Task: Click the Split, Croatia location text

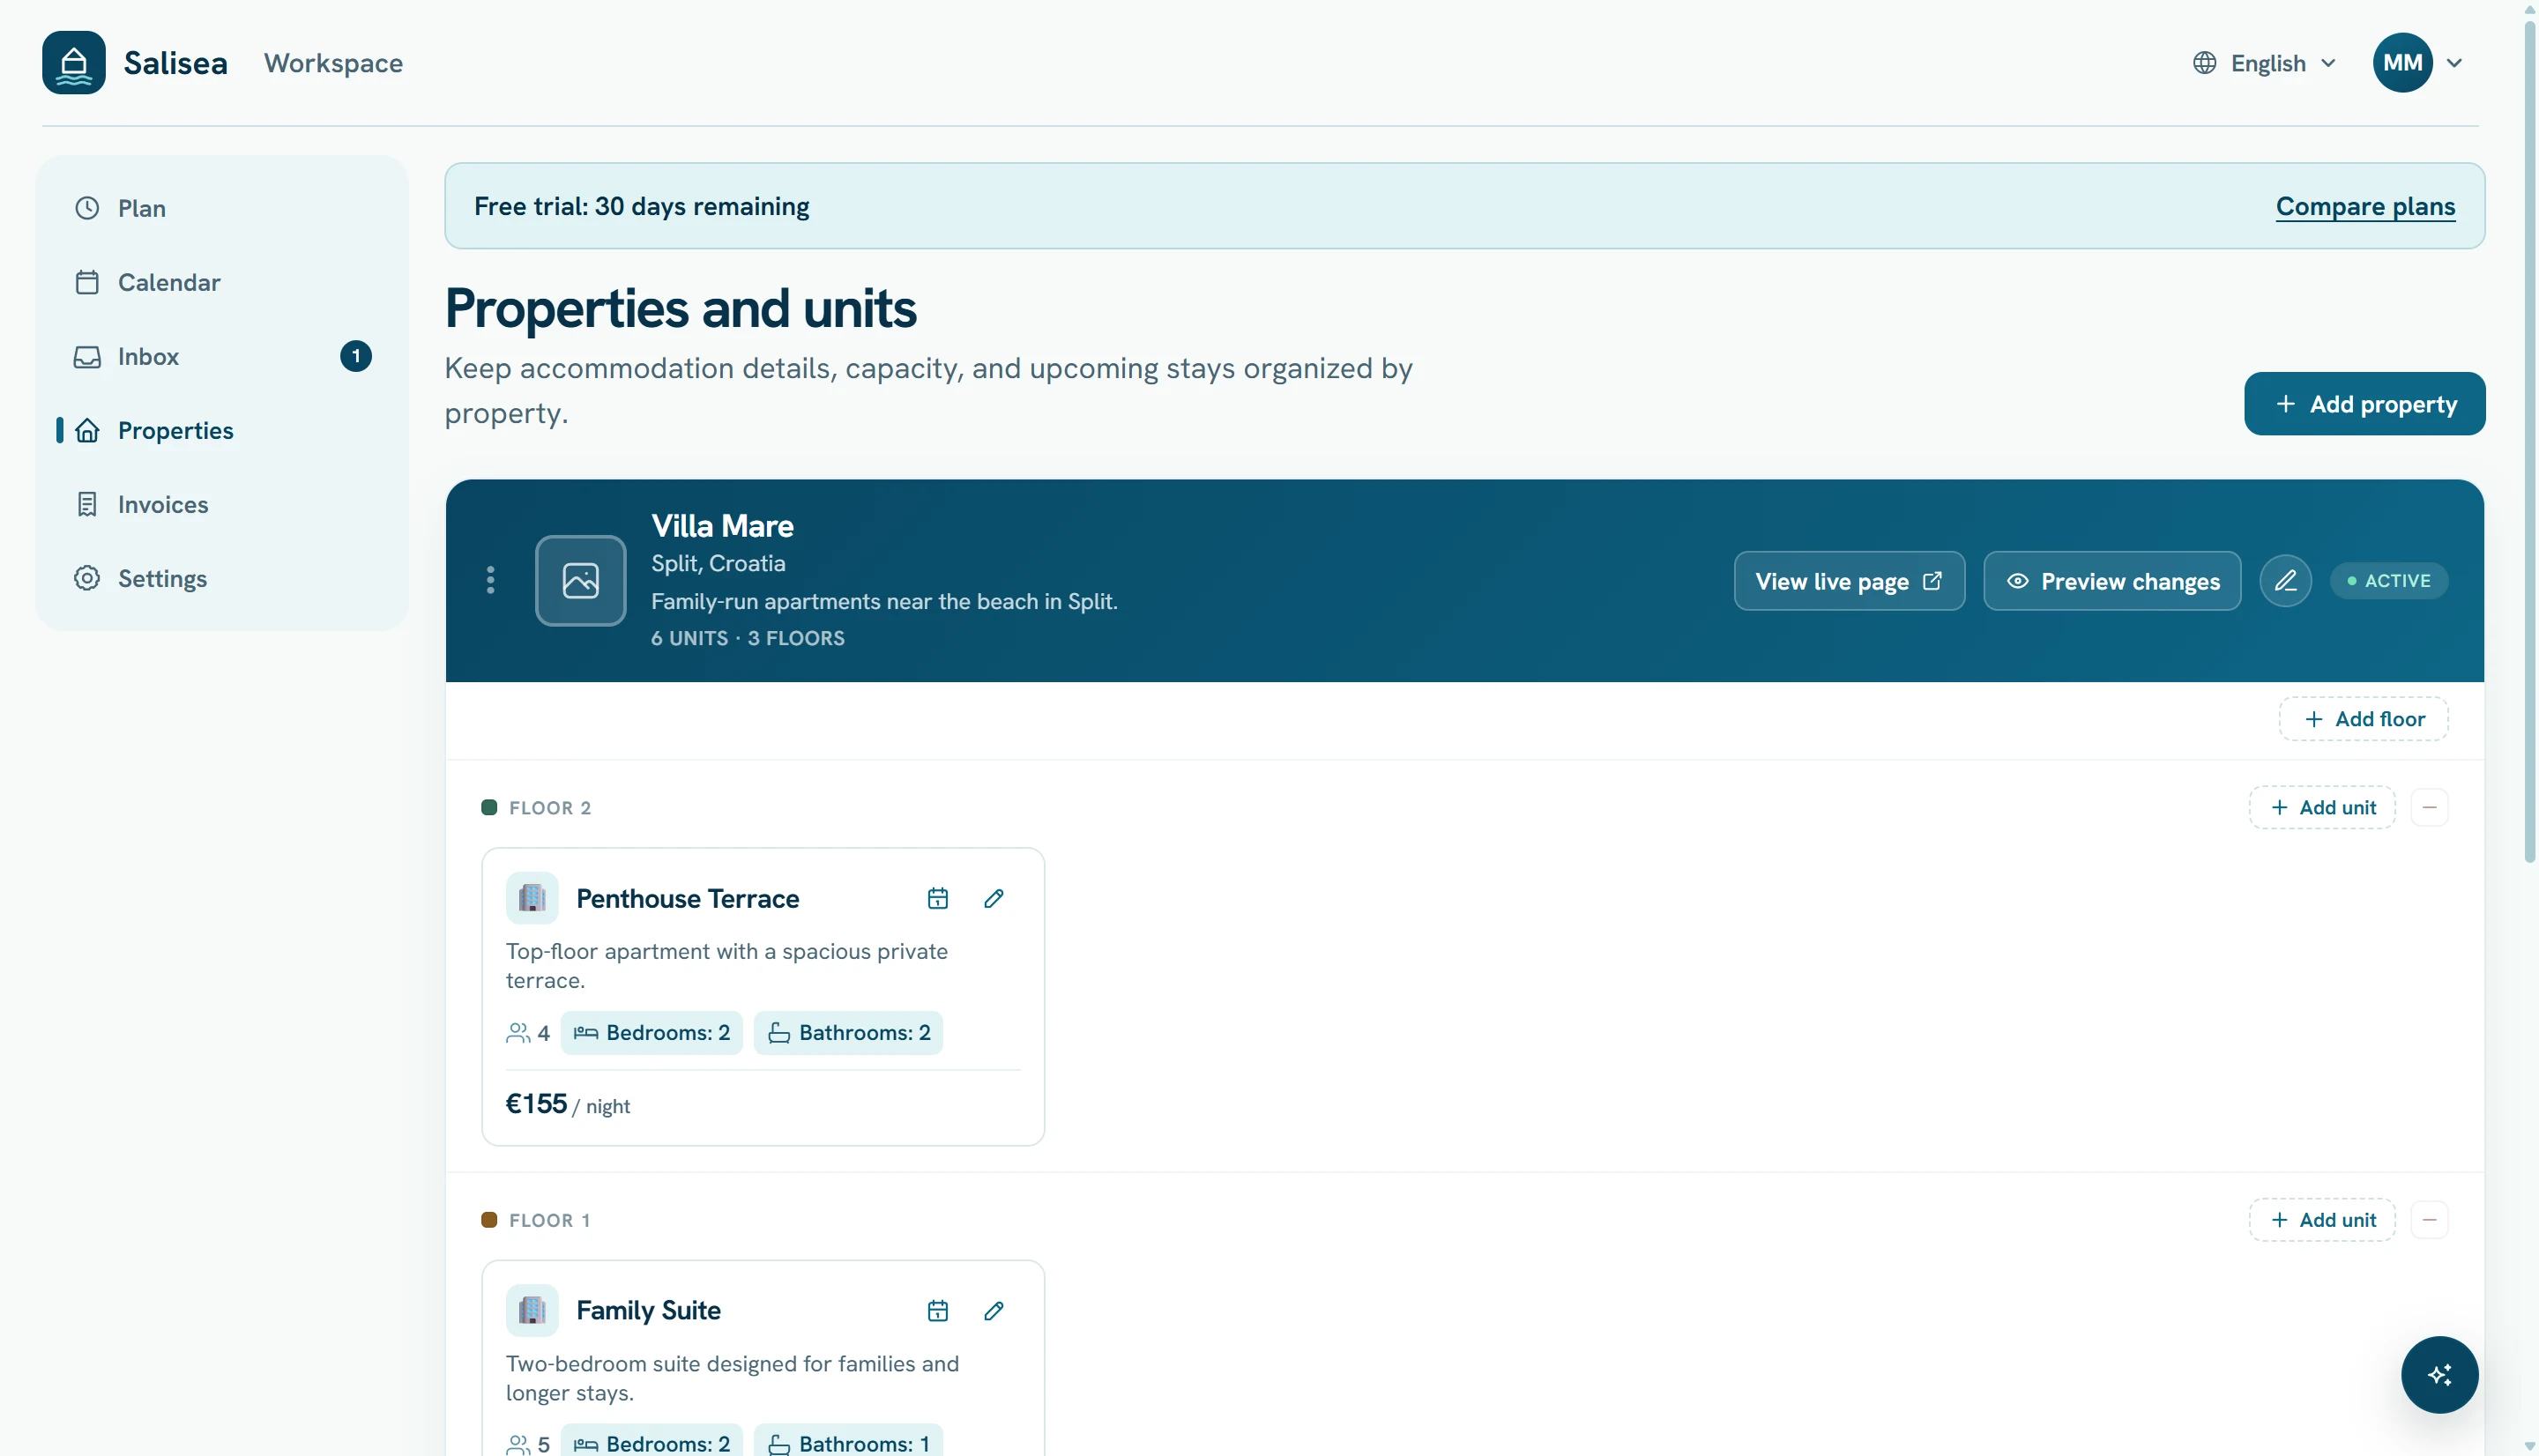Action: point(718,563)
